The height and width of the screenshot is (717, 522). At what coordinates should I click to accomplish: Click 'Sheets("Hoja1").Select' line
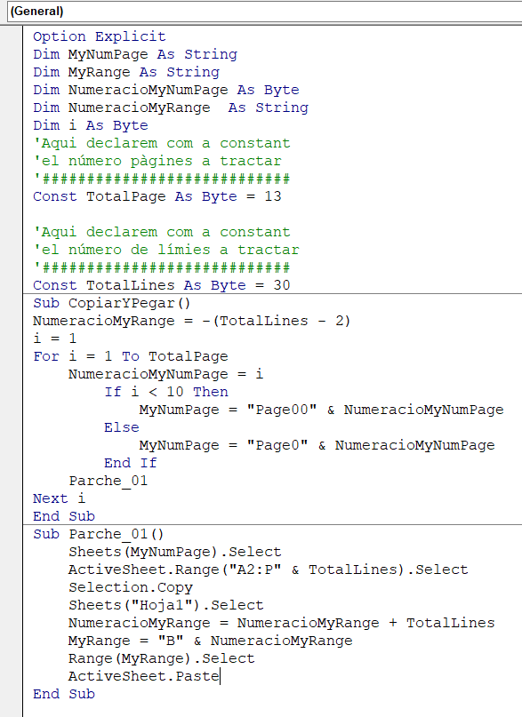166,605
